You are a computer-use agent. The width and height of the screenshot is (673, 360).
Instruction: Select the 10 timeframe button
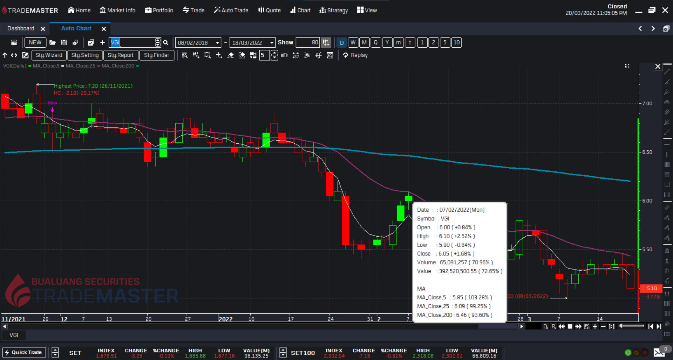tap(456, 42)
